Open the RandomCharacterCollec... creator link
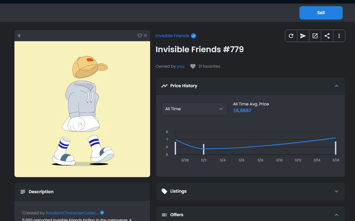The width and height of the screenshot is (355, 221). pos(72,213)
